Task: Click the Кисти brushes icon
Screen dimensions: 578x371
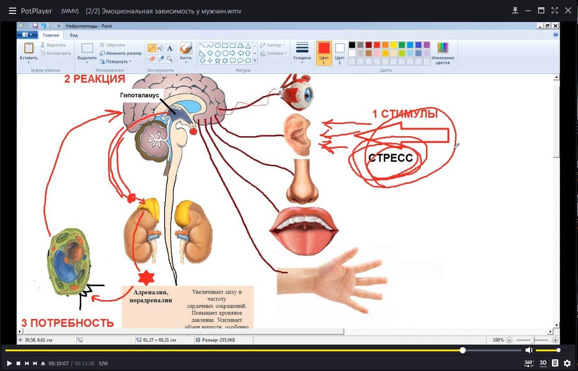Action: (186, 47)
